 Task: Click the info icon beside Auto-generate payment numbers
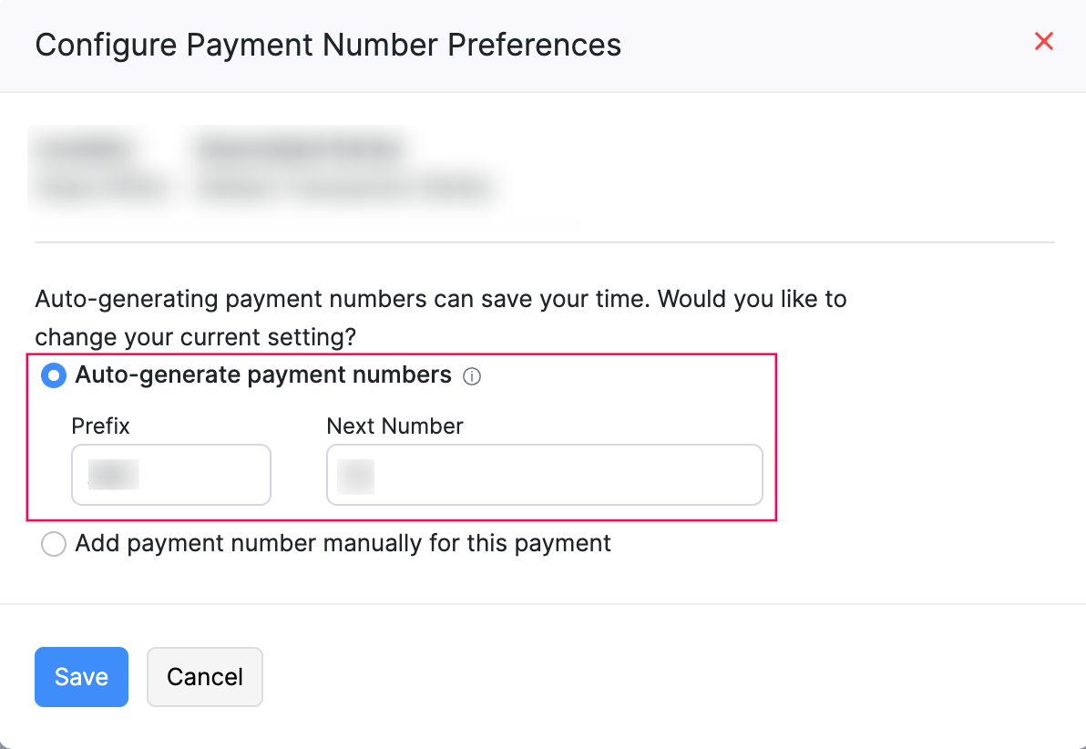click(472, 375)
